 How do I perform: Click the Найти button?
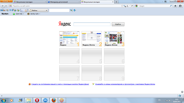click(118, 24)
